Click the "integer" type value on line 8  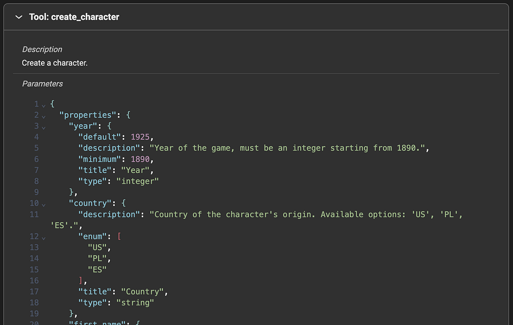(137, 181)
